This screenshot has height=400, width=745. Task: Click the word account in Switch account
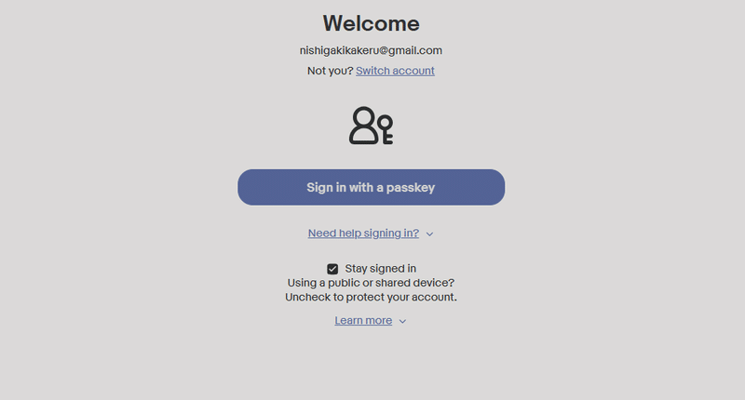[x=413, y=71]
